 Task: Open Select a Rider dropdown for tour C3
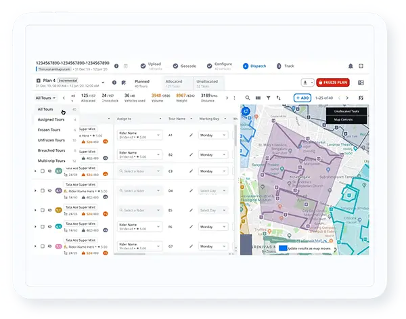[x=139, y=171]
